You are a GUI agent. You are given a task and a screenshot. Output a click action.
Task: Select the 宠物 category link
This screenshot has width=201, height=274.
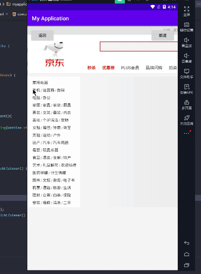pos(64,120)
